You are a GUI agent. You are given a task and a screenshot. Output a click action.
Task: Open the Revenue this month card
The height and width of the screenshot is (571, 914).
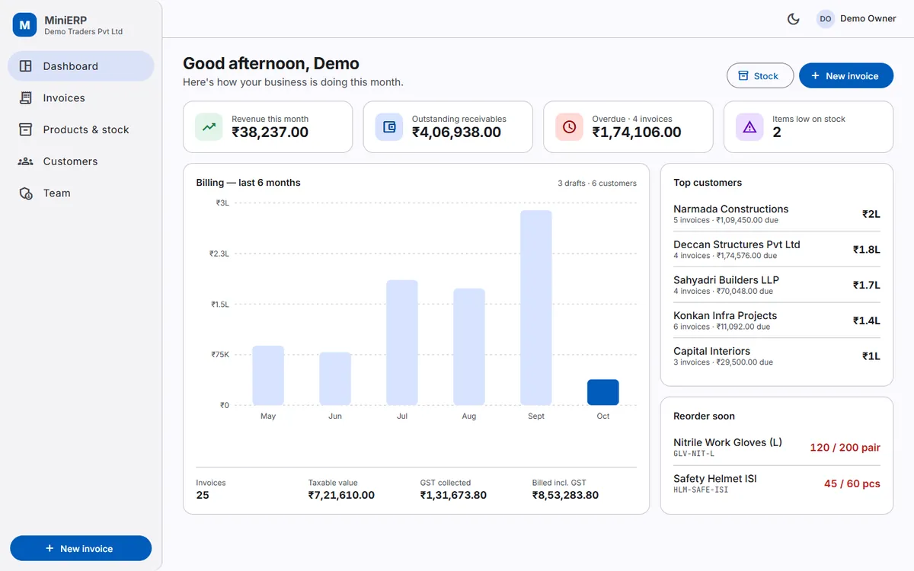[267, 127]
